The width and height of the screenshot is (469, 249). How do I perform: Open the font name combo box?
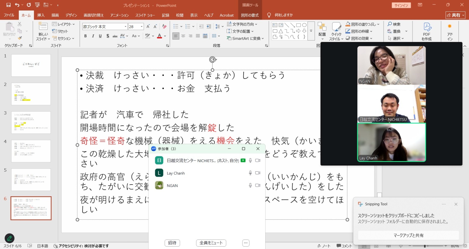[x=105, y=27]
